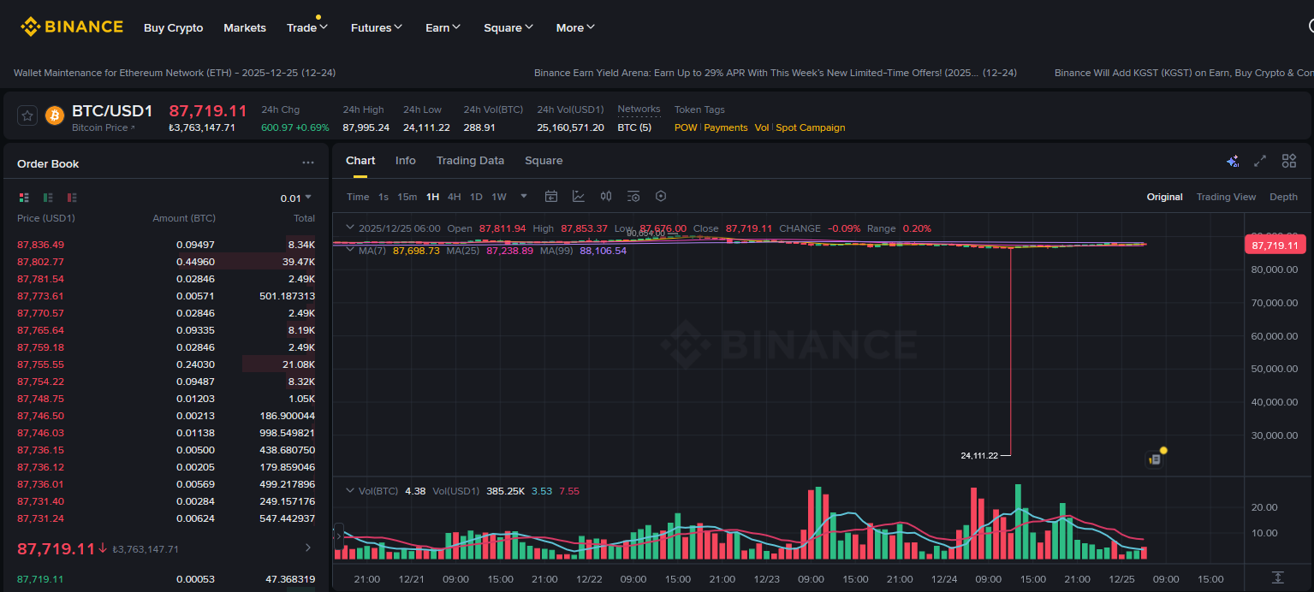Open the chart settings gear icon
The width and height of the screenshot is (1314, 592).
click(x=660, y=196)
